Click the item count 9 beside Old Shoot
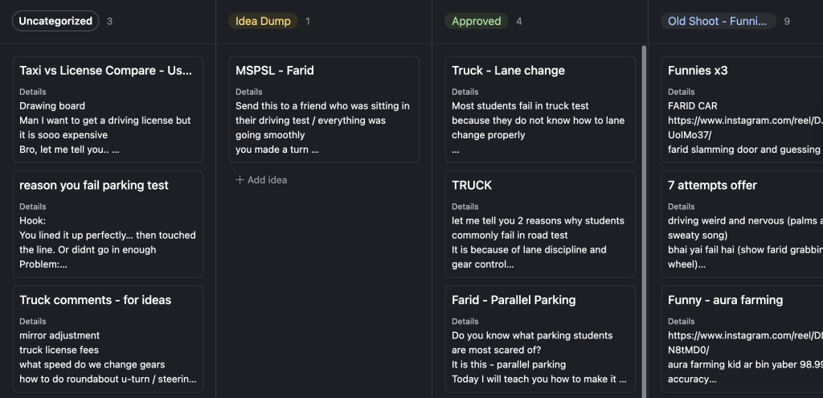Image resolution: width=823 pixels, height=398 pixels. [x=787, y=21]
